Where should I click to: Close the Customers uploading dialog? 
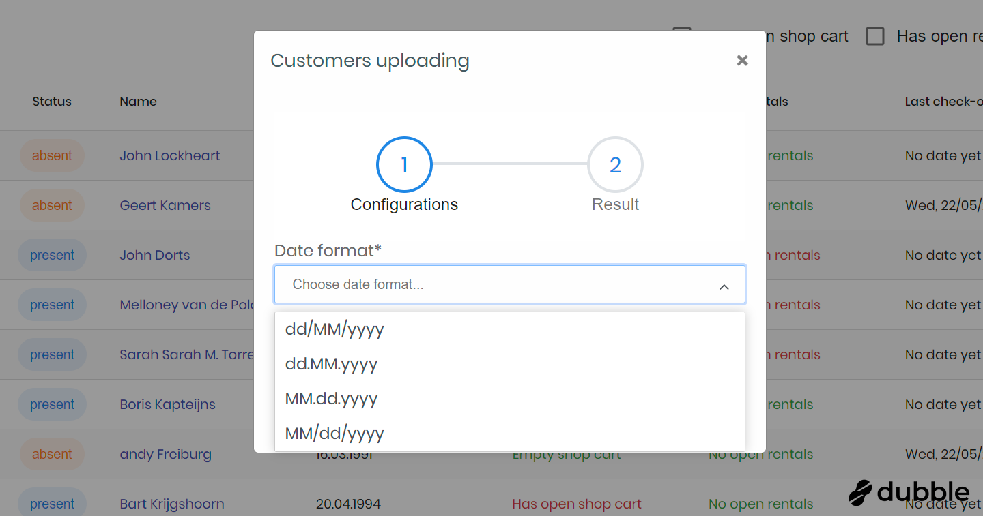coord(742,61)
